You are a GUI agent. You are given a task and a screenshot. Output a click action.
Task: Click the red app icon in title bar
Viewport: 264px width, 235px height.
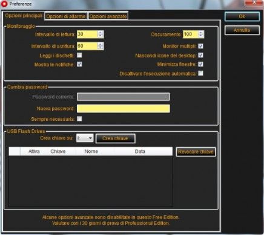4,4
